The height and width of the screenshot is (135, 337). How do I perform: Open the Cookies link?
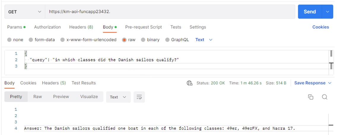(x=321, y=27)
